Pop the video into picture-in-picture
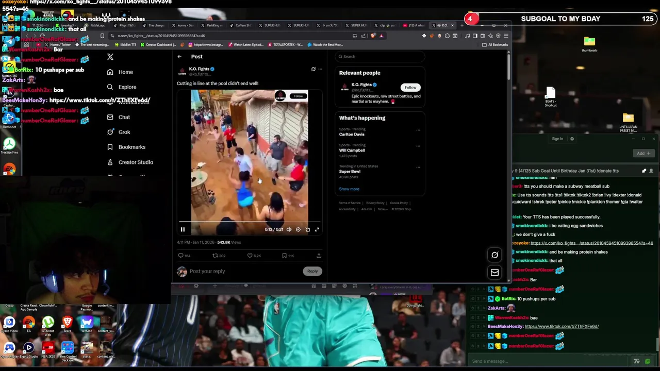This screenshot has width=660, height=371. tap(308, 229)
